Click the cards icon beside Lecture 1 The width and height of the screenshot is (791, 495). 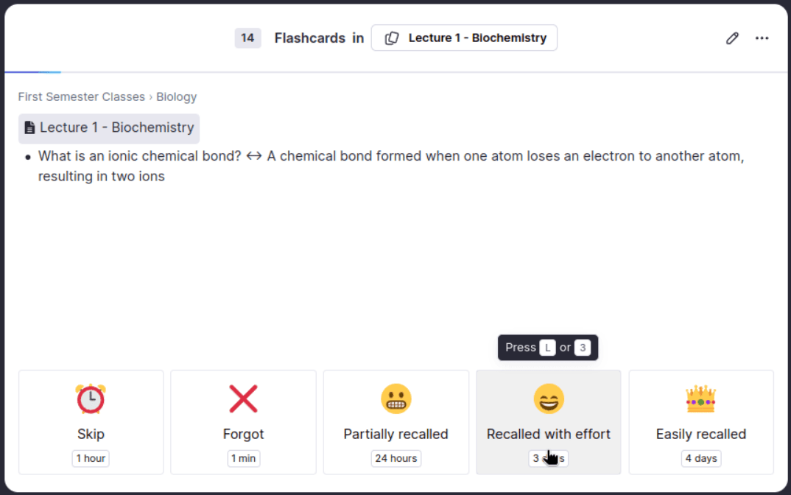[x=393, y=38]
